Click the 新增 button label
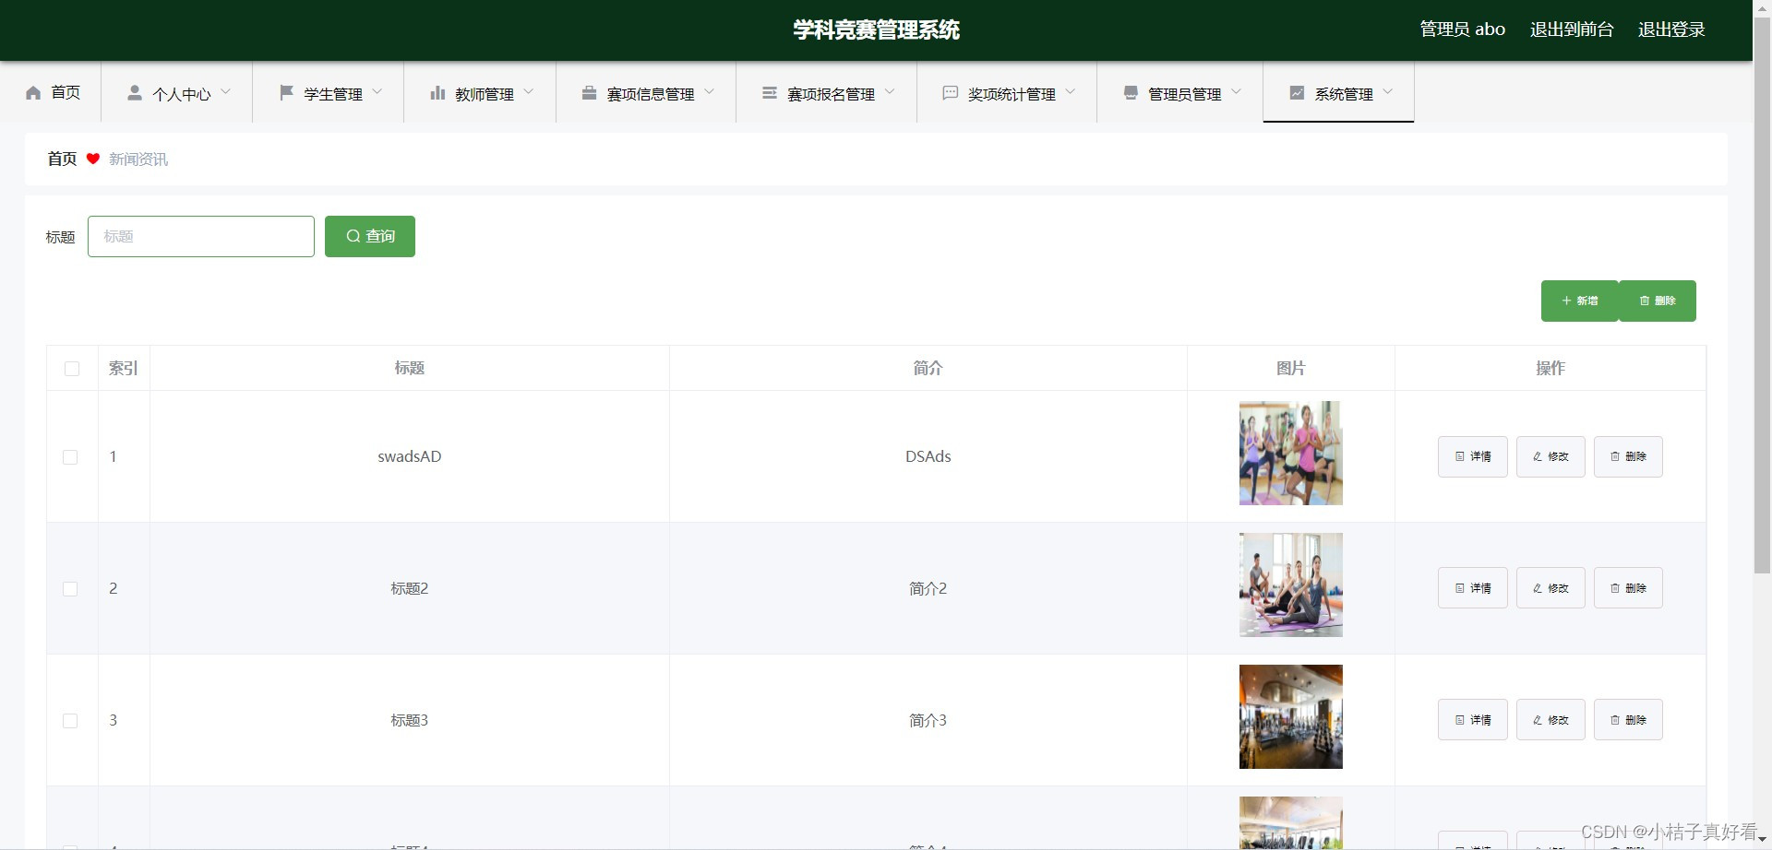This screenshot has height=850, width=1772. (x=1587, y=301)
